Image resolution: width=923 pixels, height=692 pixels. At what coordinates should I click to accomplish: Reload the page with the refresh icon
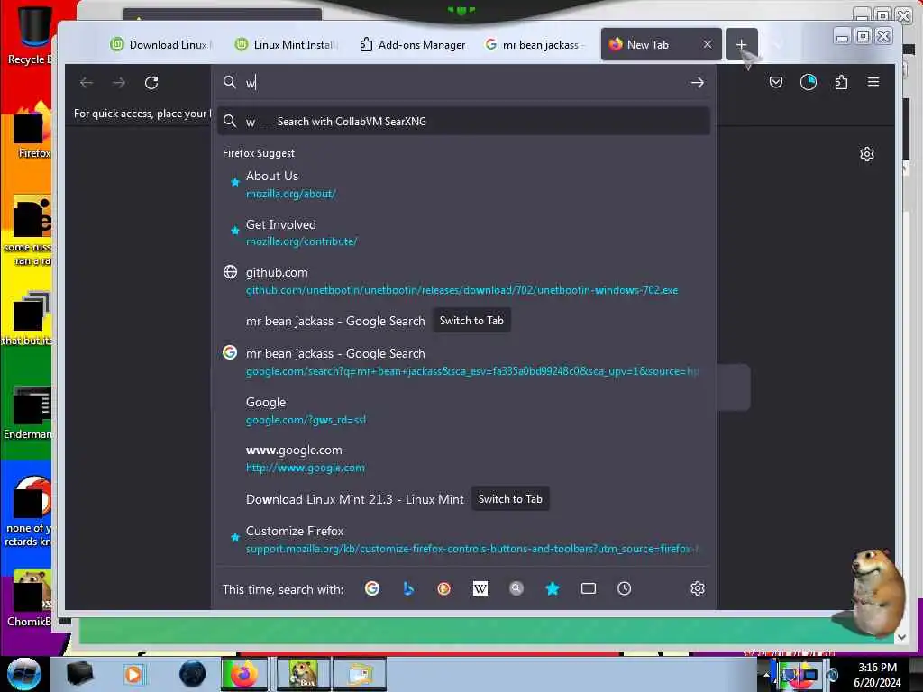[x=151, y=83]
